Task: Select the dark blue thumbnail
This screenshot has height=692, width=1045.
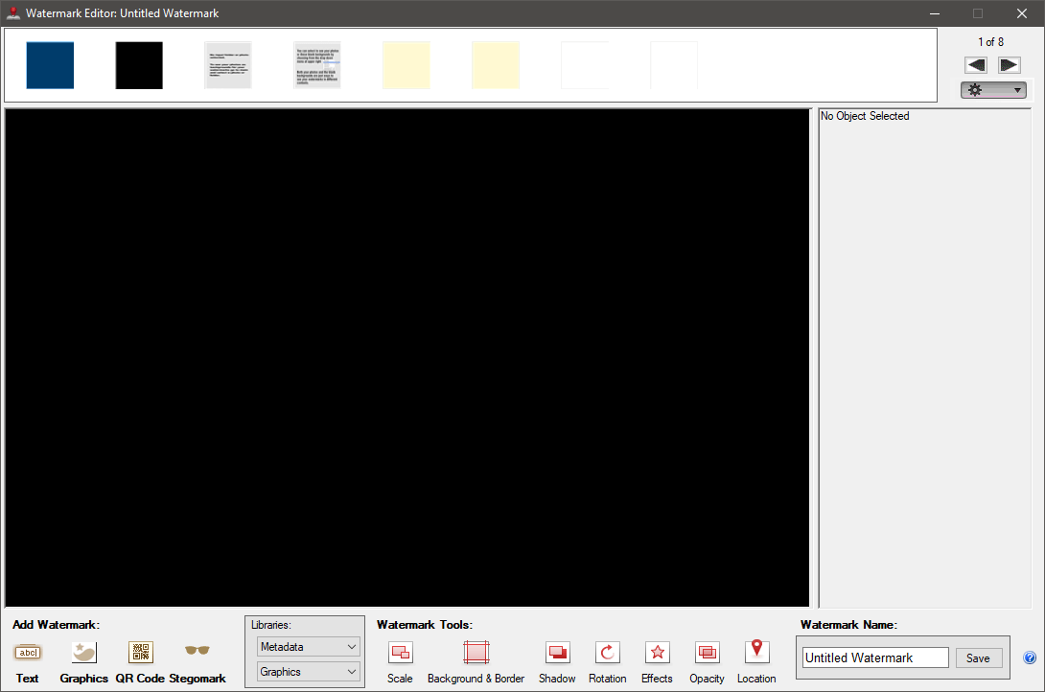Action: click(50, 65)
